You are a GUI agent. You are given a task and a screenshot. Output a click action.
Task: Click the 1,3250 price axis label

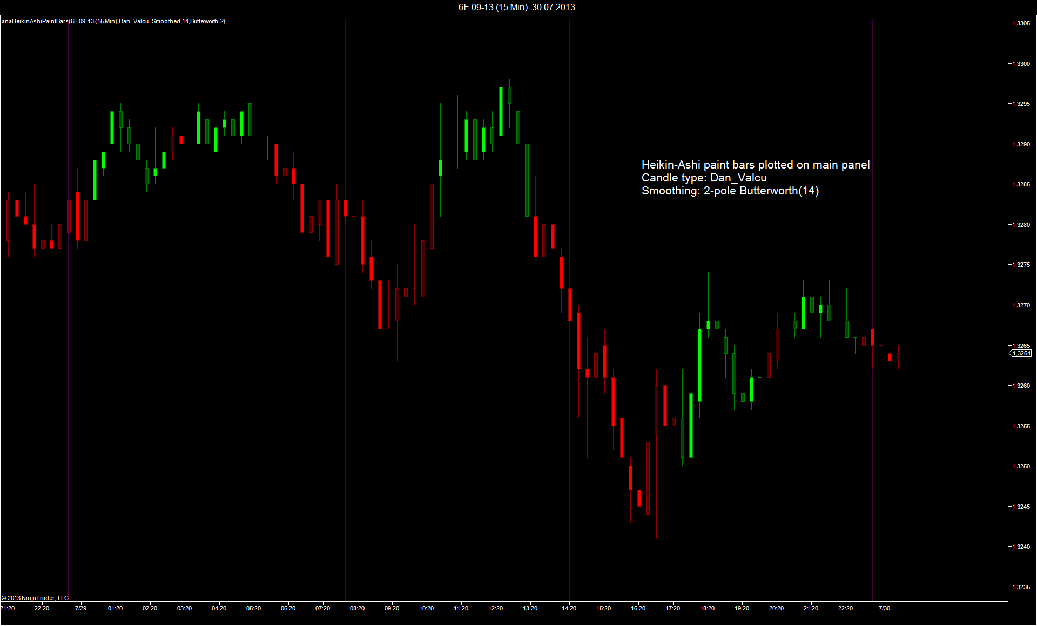point(1021,466)
